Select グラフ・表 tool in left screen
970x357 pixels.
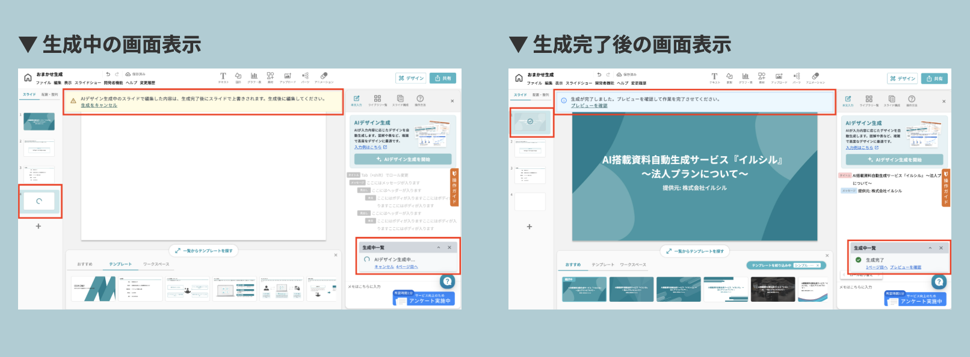(255, 78)
